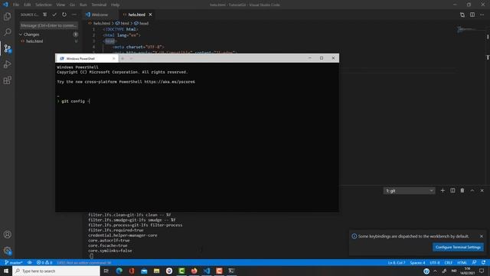Click Open Changes icon in editor toolbar
The width and height of the screenshot is (490, 276).
(x=462, y=15)
